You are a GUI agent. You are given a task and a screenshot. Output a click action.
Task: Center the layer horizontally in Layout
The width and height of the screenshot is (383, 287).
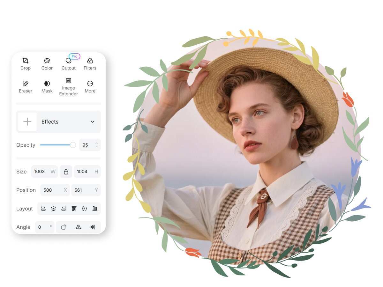pyautogui.click(x=53, y=209)
